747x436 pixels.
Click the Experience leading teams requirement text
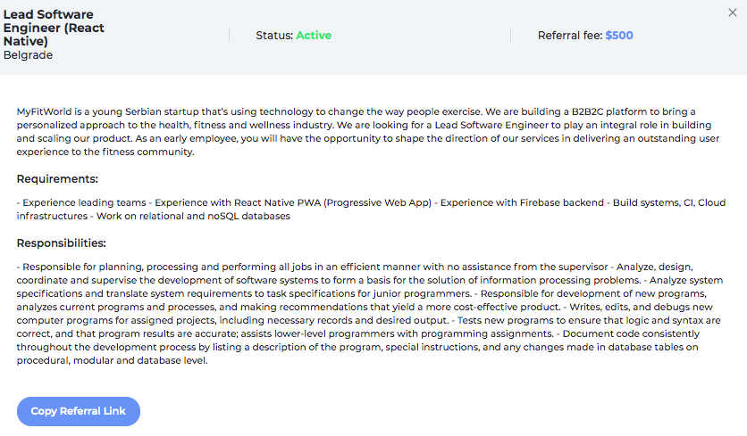pyautogui.click(x=81, y=203)
